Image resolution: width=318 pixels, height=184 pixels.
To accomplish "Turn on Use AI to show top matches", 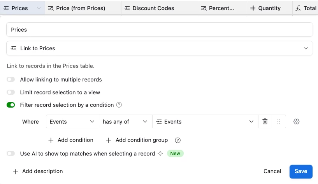I will 11,154.
